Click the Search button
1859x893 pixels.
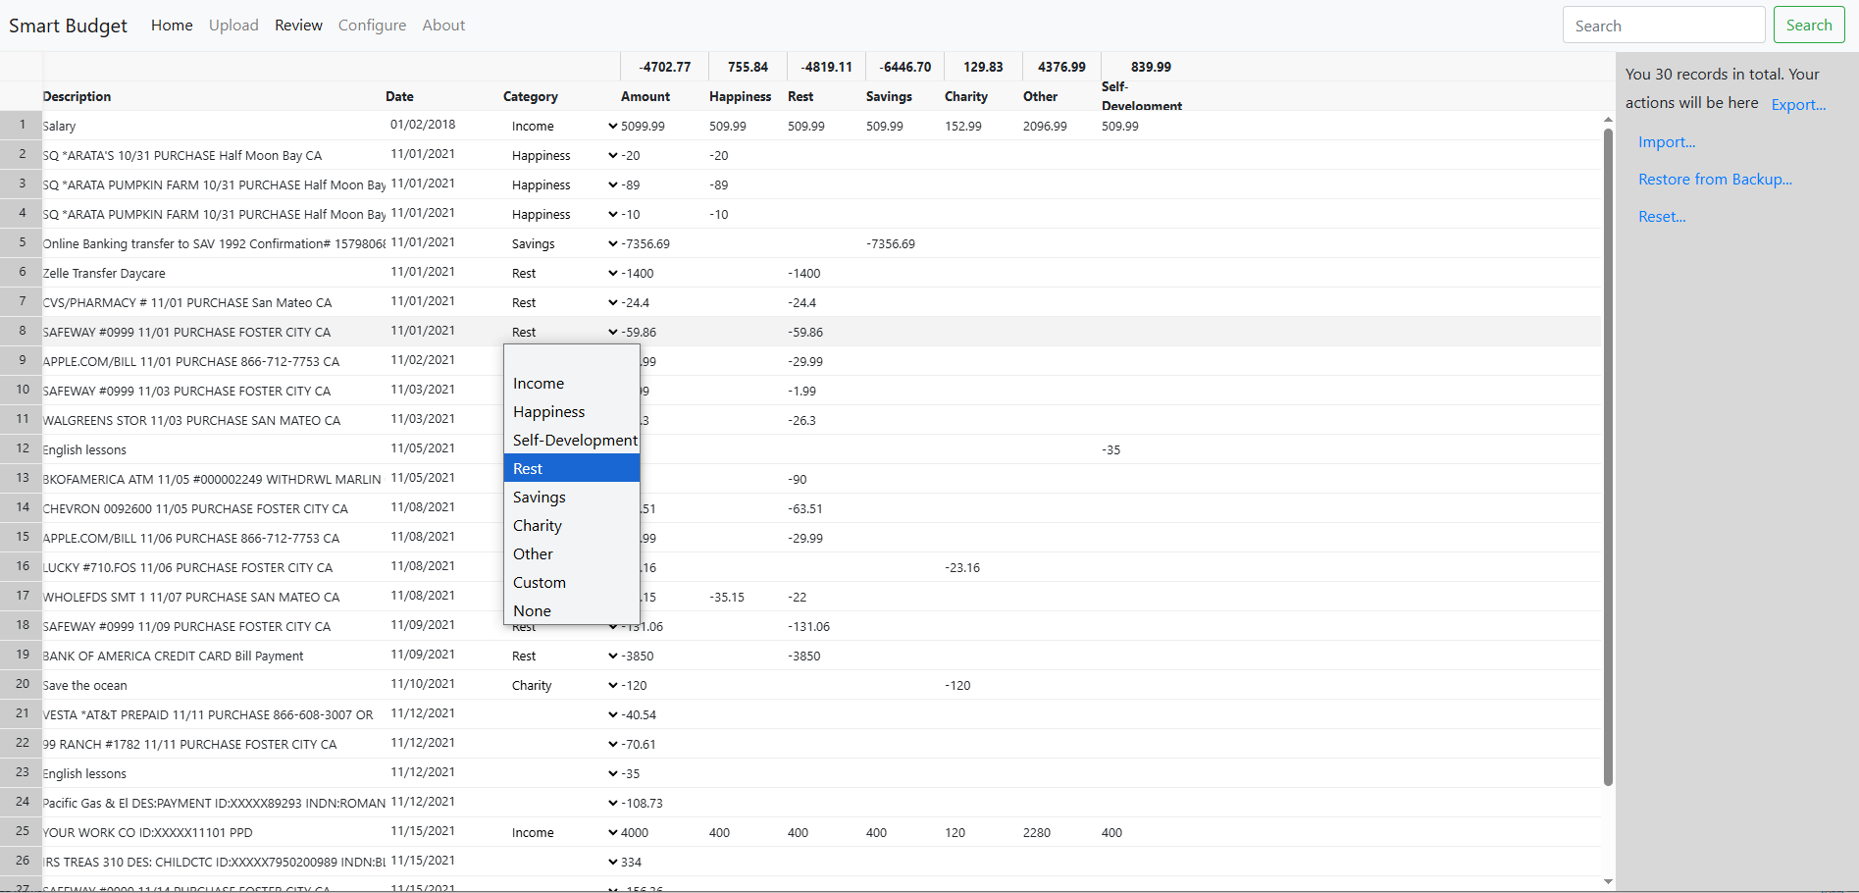click(1808, 26)
